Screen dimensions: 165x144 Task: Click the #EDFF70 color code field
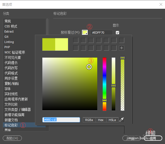point(102,33)
